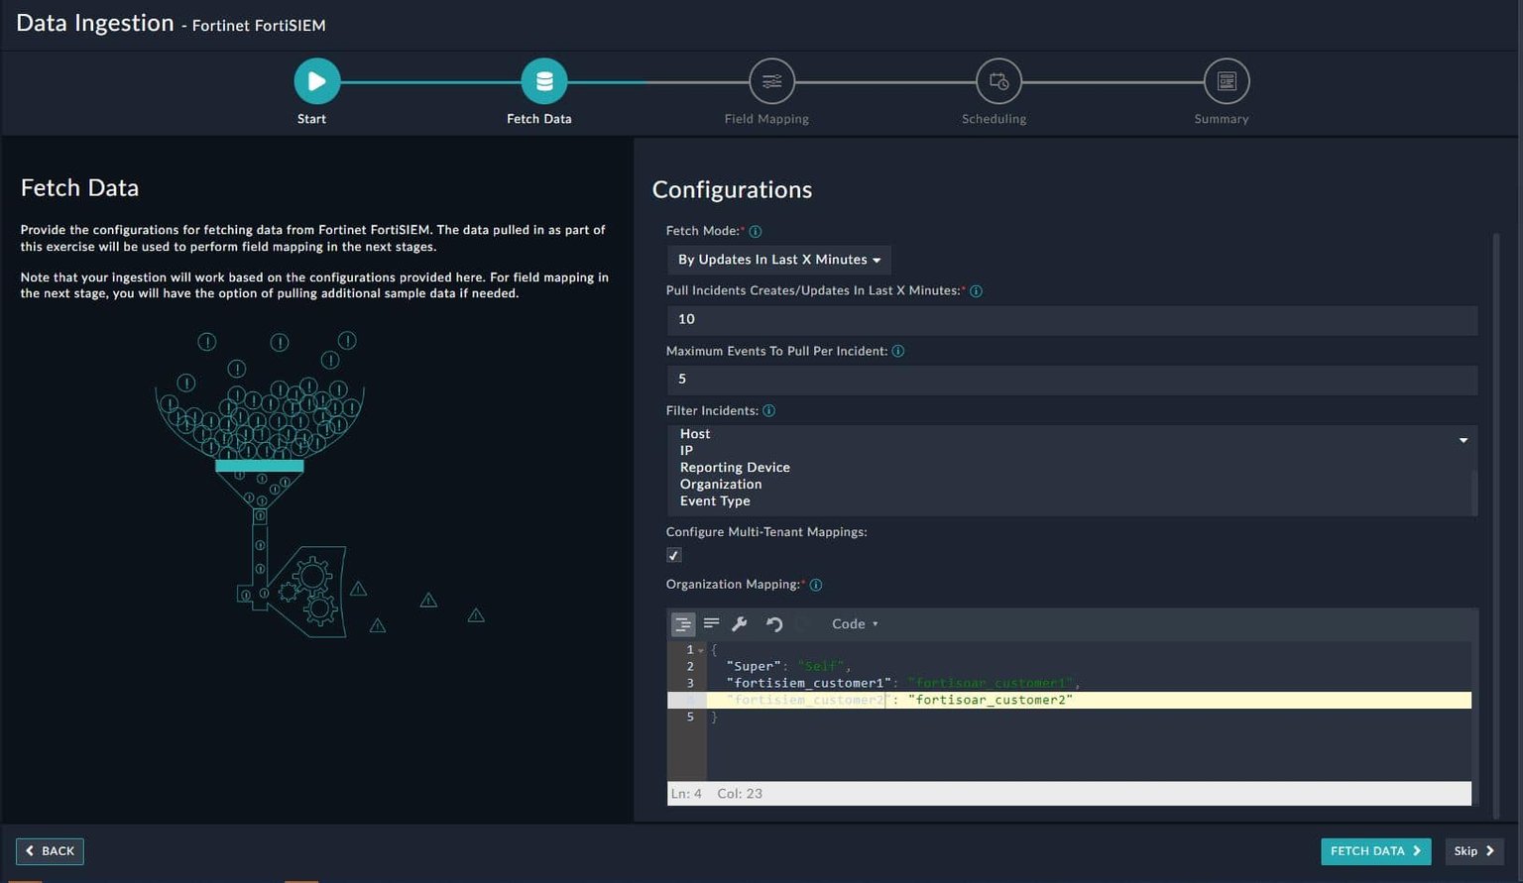Click the vertical scrollbar on the right
The height and width of the screenshot is (883, 1523).
coord(1495,396)
